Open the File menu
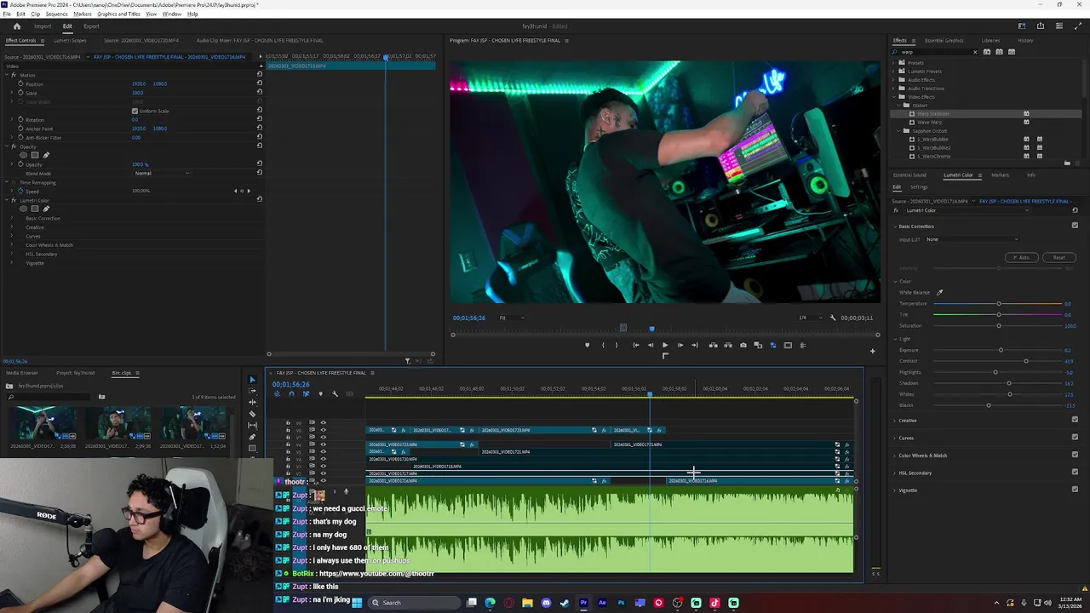Screen dimensions: 1090x613 tap(8, 14)
